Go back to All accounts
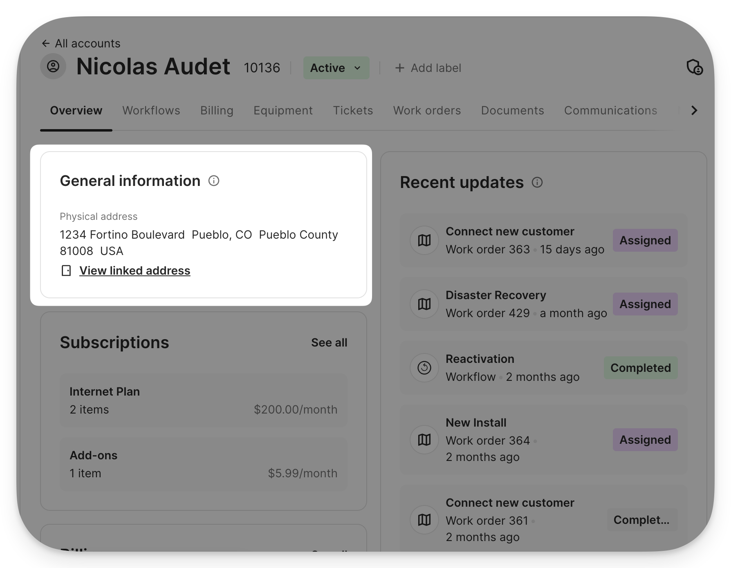Image resolution: width=731 pixels, height=568 pixels. click(x=81, y=43)
